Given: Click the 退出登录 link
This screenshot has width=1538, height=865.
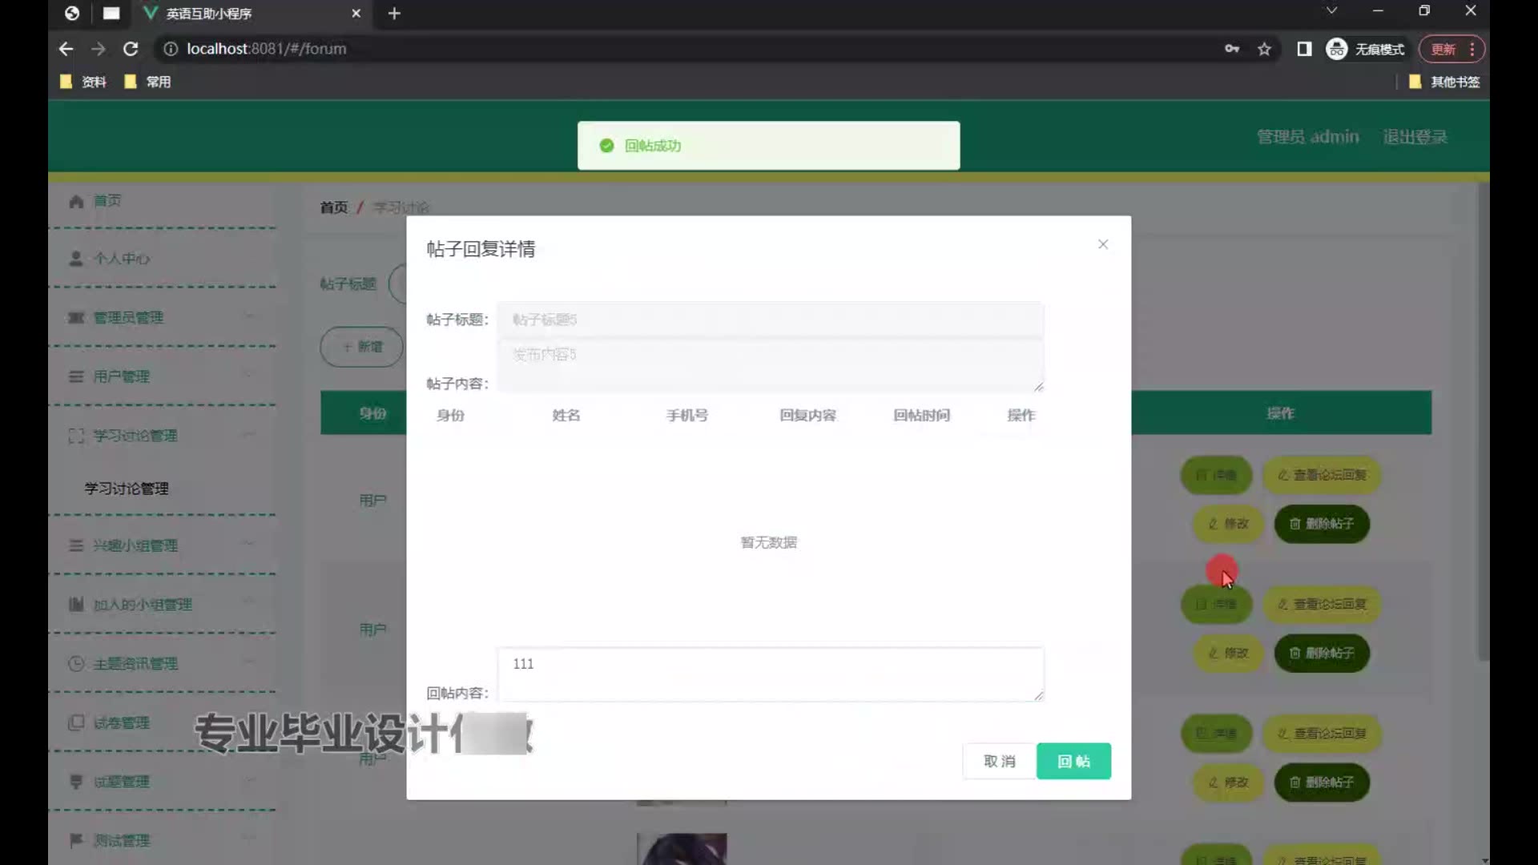Looking at the screenshot, I should point(1415,137).
